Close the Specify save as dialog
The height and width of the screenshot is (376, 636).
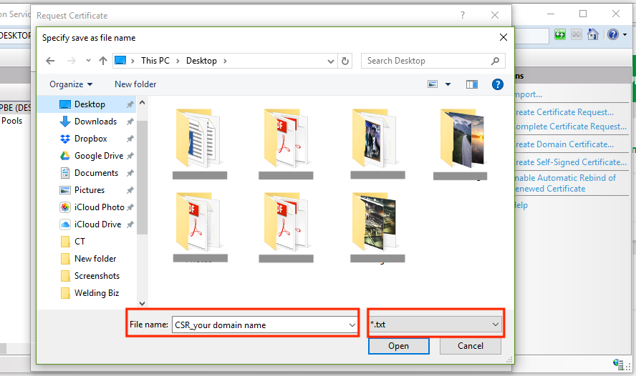pos(503,37)
